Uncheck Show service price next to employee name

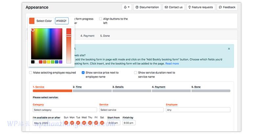coord(83,73)
